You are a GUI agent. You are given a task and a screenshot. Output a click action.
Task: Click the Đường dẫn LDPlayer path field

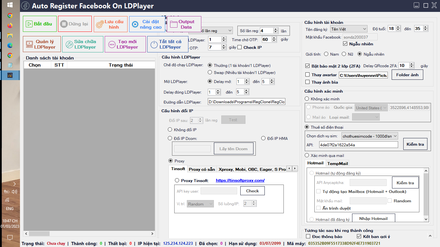tap(246, 102)
